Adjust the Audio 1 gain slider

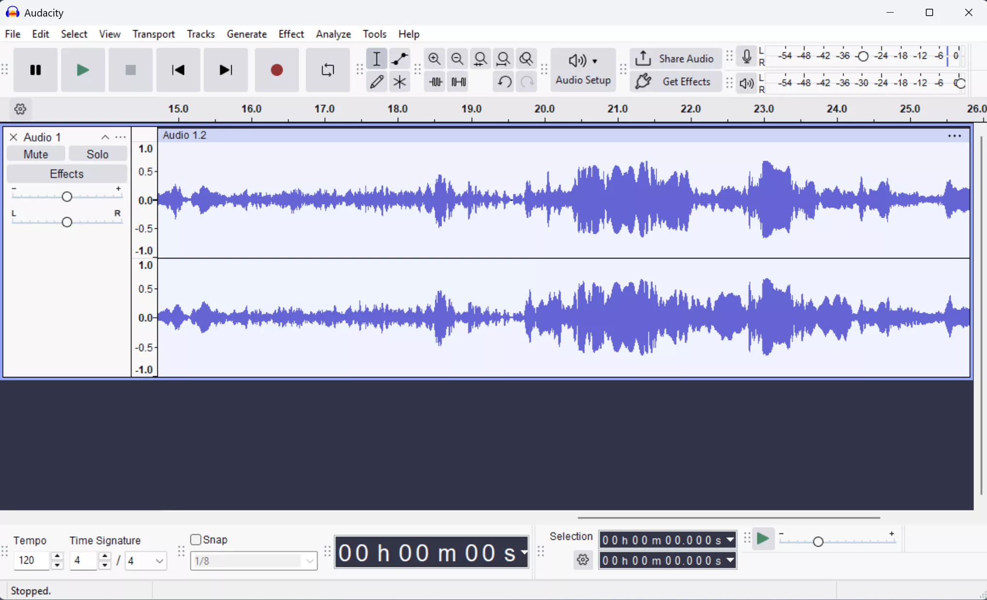[x=67, y=196]
